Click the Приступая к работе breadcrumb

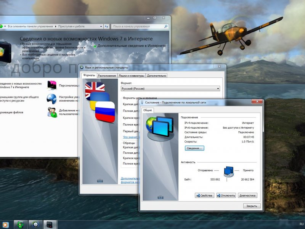[x=71, y=26]
